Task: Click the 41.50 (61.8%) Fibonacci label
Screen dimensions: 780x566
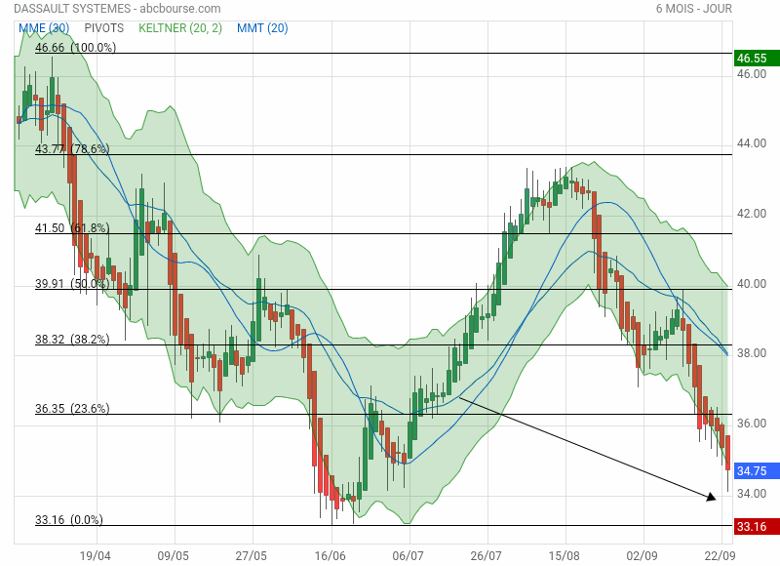Action: coord(72,228)
